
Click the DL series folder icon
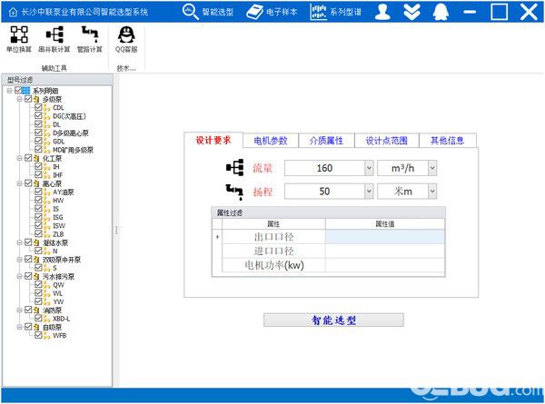[x=47, y=124]
